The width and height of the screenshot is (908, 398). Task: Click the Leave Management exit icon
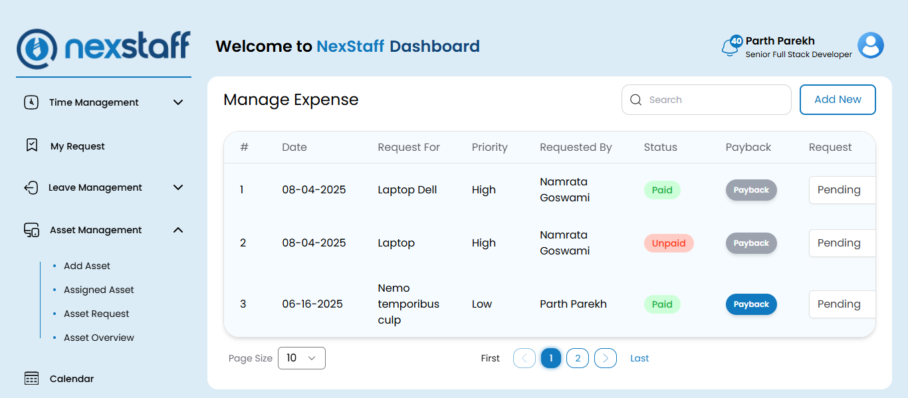pos(31,187)
